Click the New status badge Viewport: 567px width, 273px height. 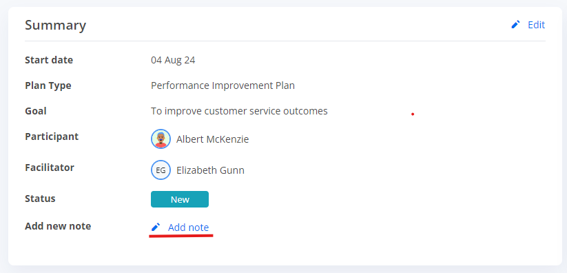(x=180, y=199)
